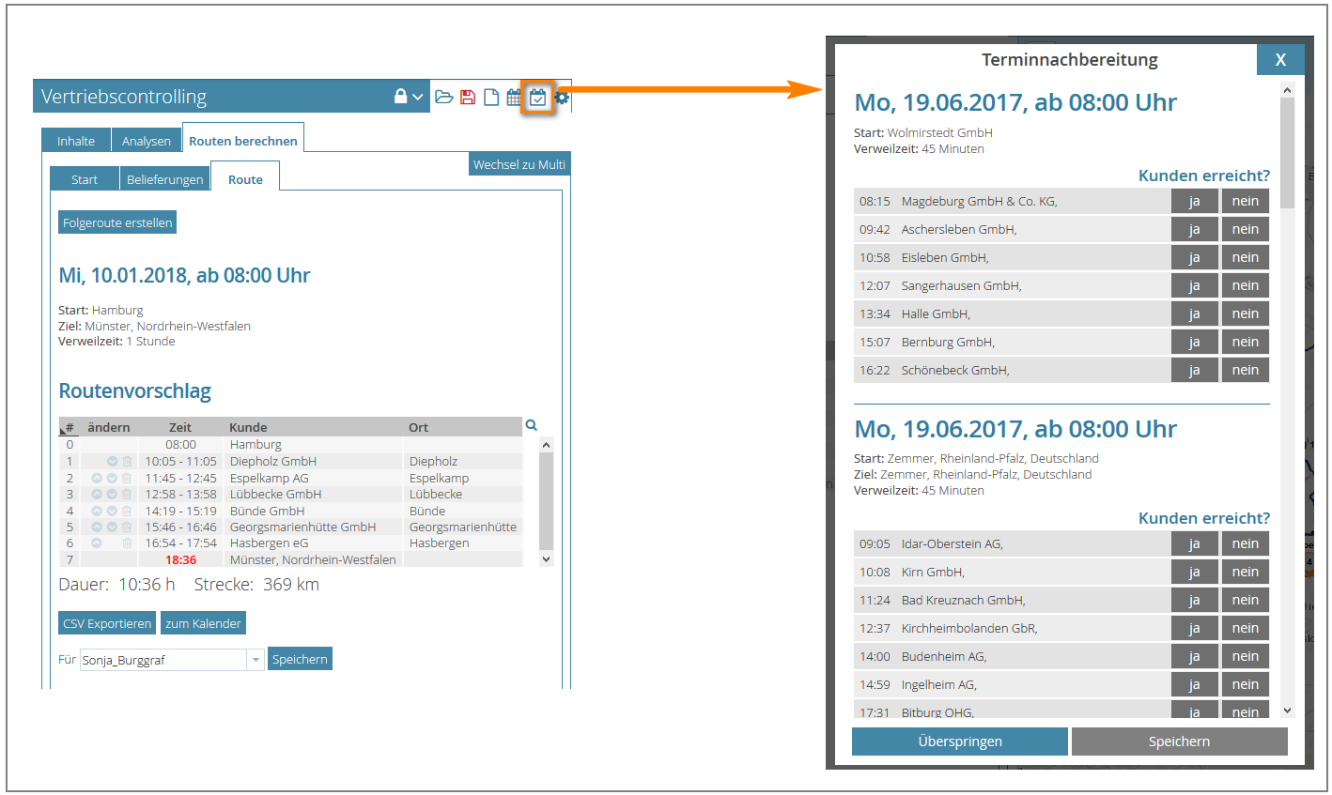Mark Bernburg GmbH as ja
1332x795 pixels.
(1195, 342)
